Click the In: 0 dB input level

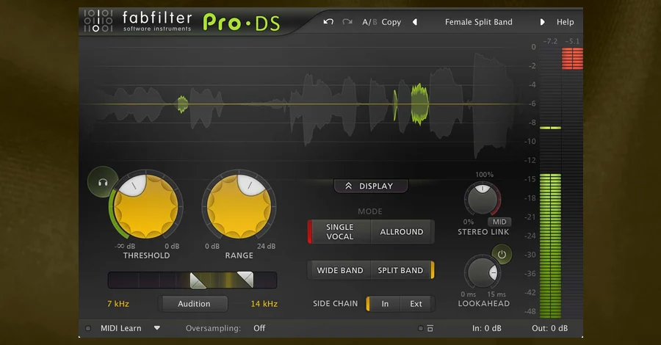486,328
